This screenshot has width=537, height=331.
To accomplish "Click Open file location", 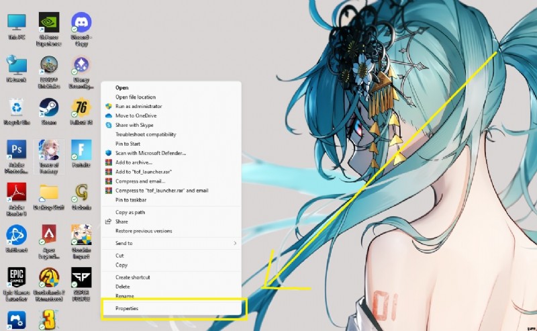I will click(x=137, y=97).
